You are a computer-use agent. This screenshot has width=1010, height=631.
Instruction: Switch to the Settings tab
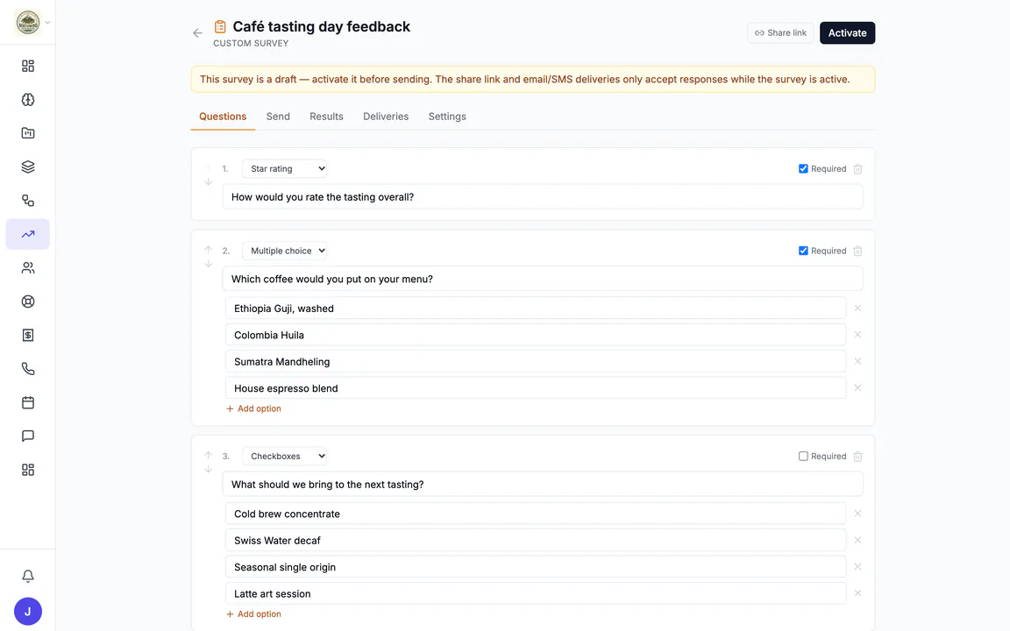(447, 117)
